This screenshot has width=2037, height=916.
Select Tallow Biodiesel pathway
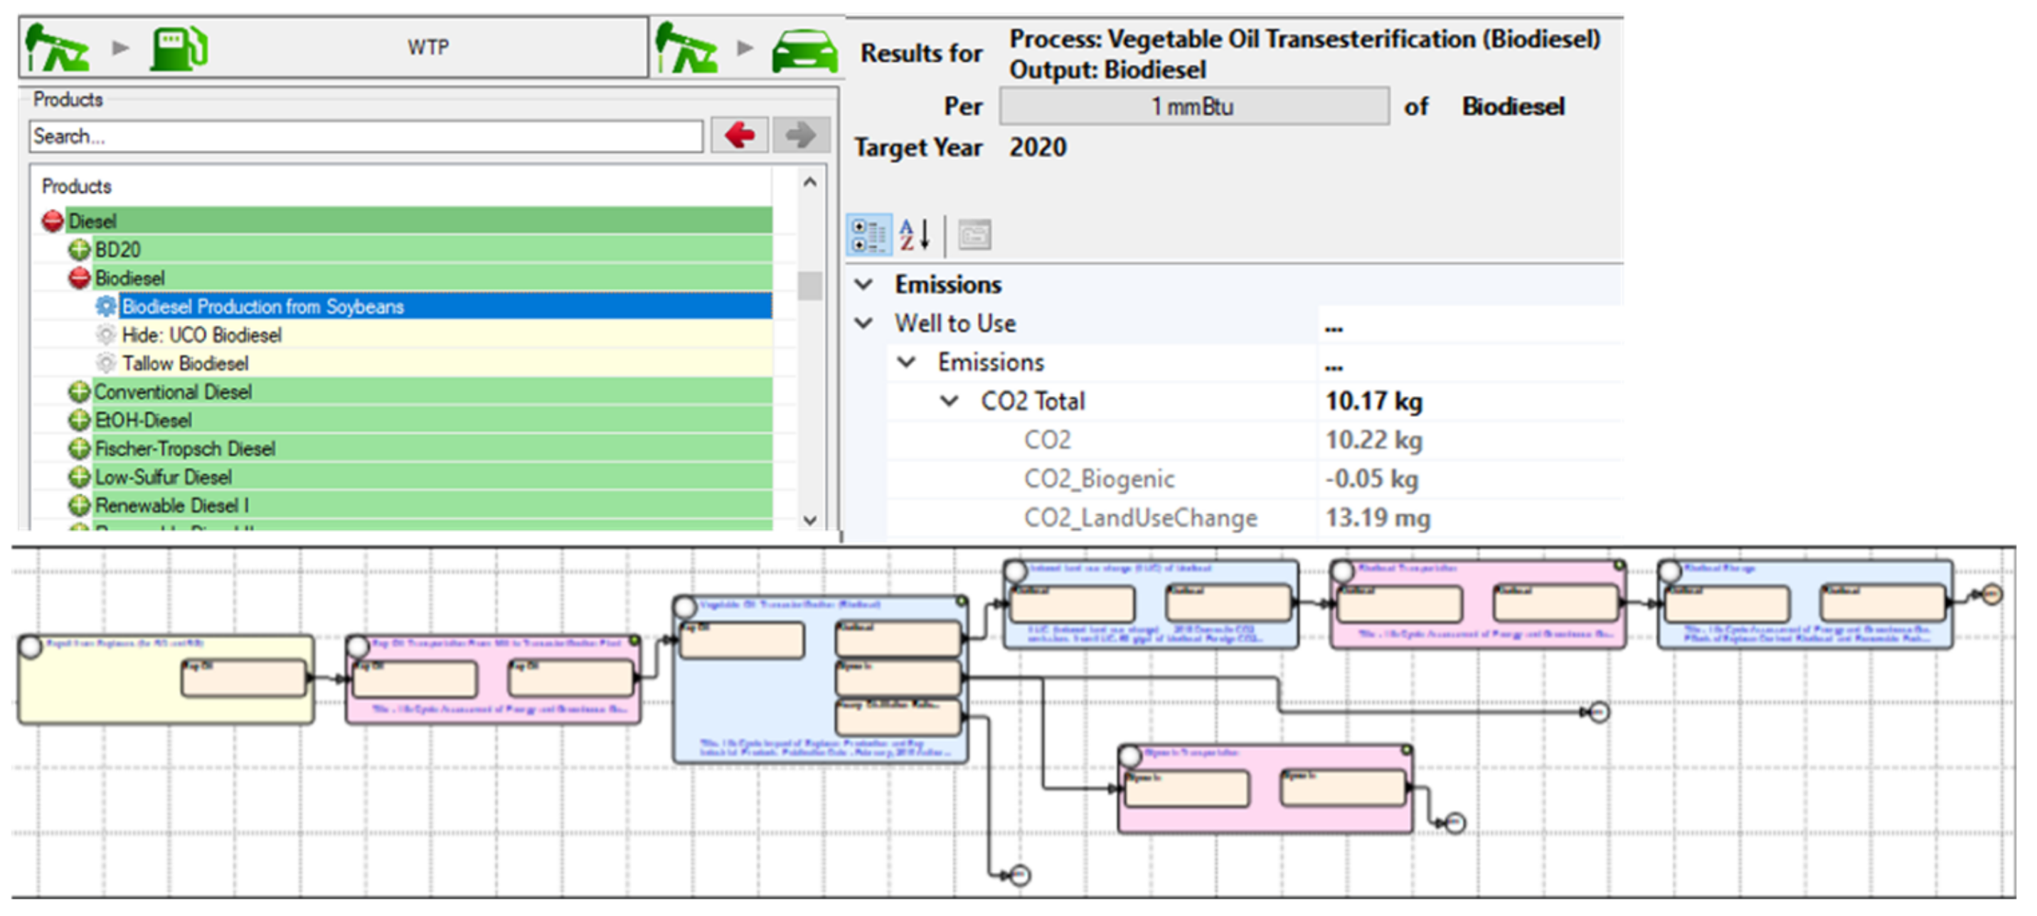pos(185,363)
